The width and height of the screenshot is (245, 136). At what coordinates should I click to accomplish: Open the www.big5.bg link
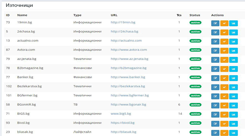click(121, 114)
